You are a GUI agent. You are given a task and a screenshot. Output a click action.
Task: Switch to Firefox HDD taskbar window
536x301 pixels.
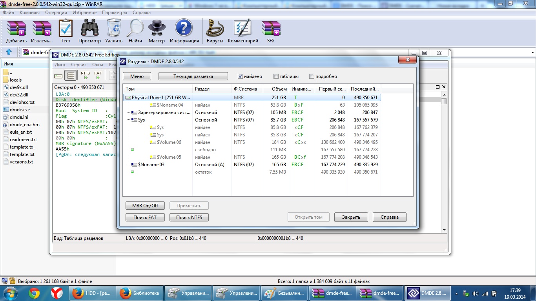point(93,293)
